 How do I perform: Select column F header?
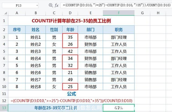click(119, 13)
